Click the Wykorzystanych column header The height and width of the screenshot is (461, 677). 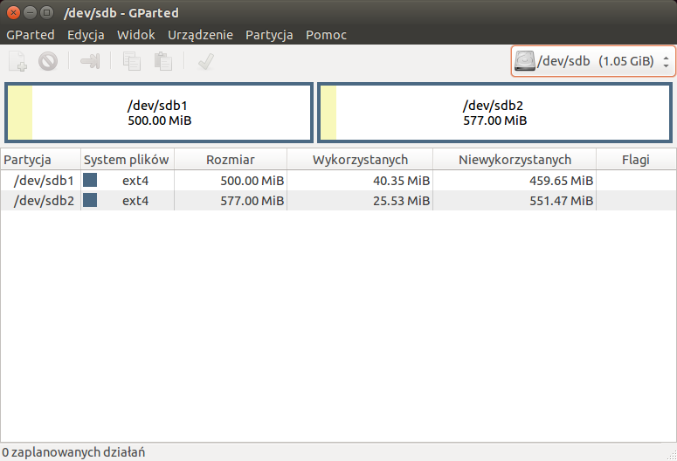pos(360,160)
